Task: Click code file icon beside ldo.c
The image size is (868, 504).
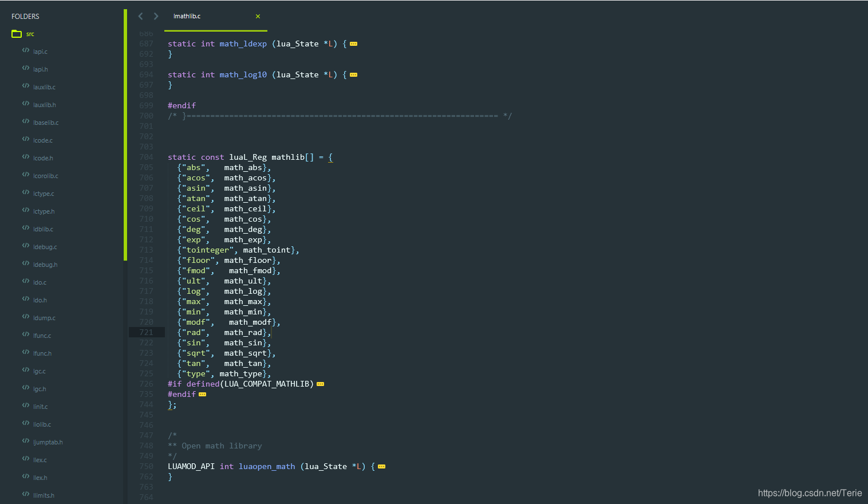Action: (x=26, y=281)
